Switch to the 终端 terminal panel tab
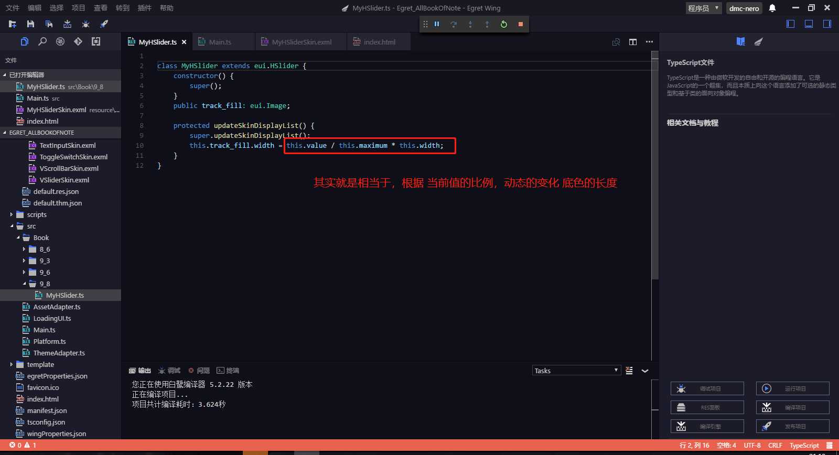This screenshot has height=455, width=839. (228, 371)
